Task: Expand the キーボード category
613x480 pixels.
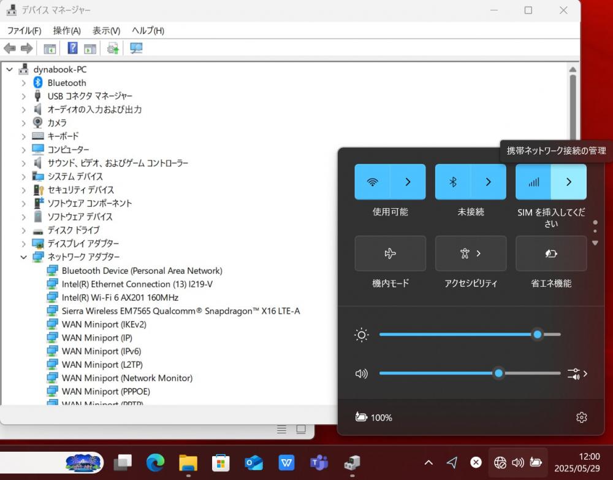Action: [23, 137]
